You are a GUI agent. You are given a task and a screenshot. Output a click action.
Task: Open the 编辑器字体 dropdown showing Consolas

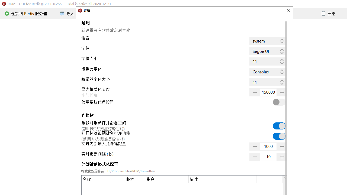tap(267, 72)
